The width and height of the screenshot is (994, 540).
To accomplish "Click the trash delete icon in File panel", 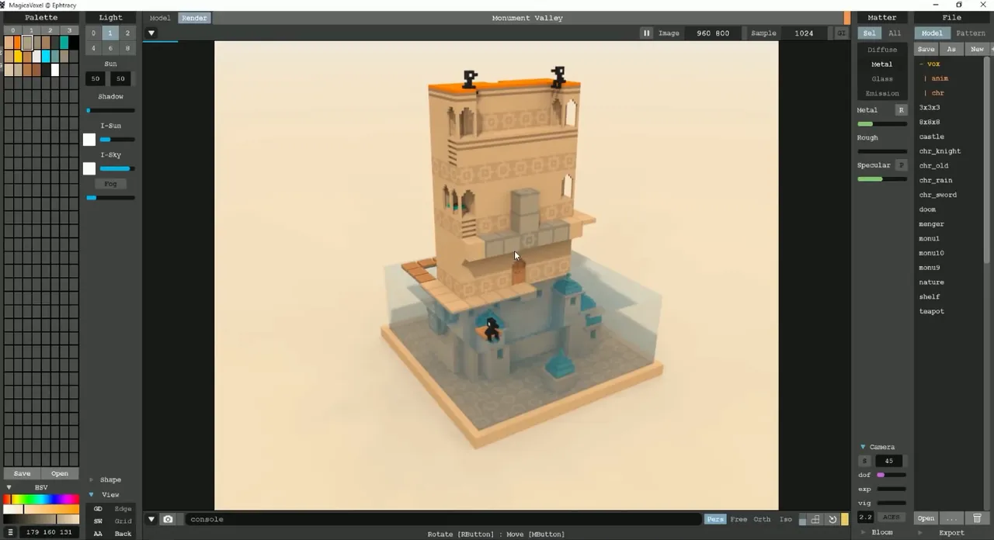I will [x=977, y=518].
